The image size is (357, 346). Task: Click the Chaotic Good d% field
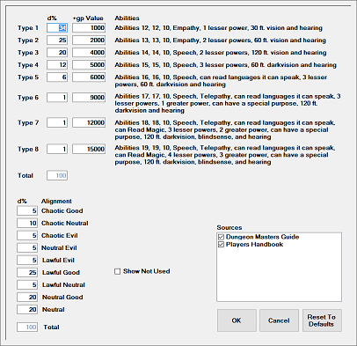(27, 210)
